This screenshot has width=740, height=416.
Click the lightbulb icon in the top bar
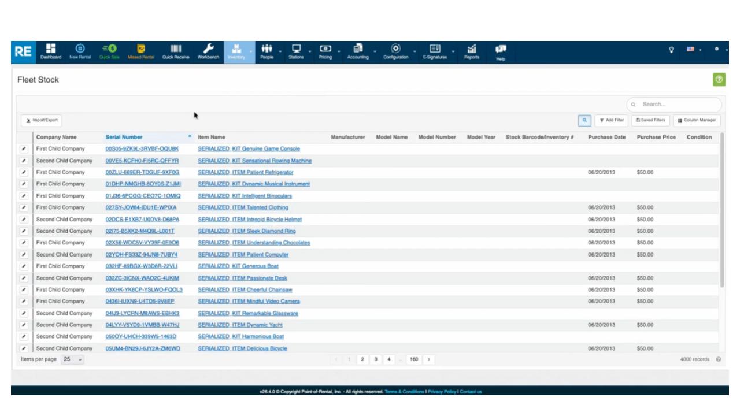point(671,50)
